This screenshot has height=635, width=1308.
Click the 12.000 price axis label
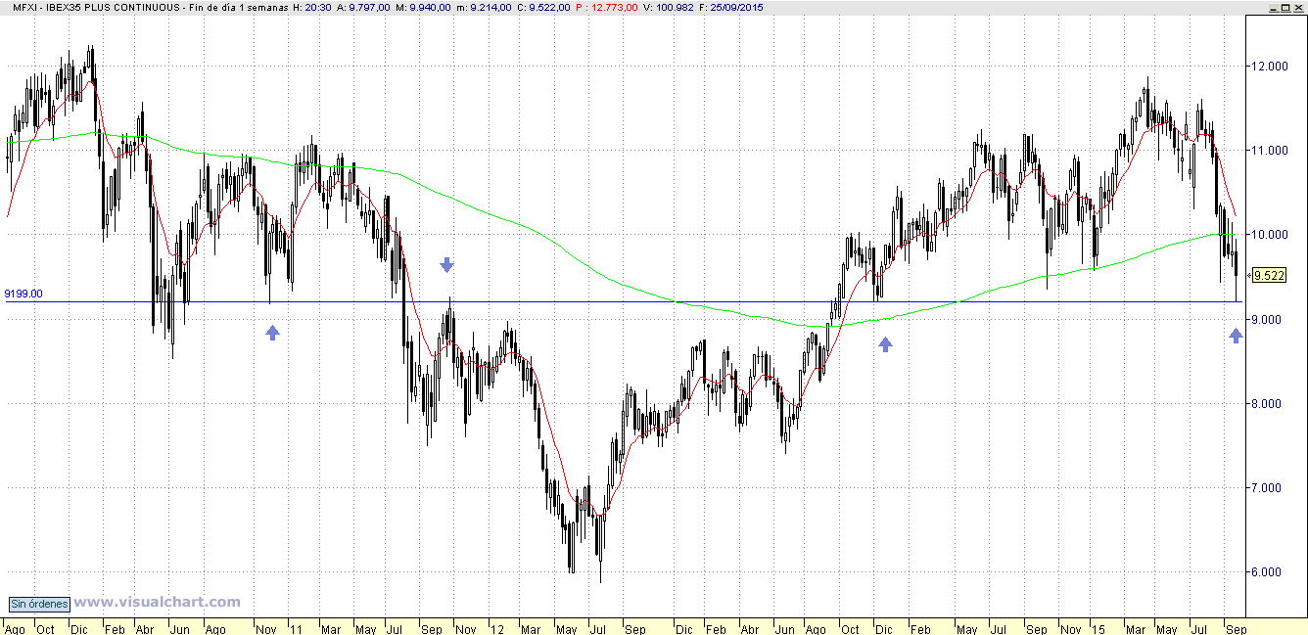click(x=1269, y=67)
